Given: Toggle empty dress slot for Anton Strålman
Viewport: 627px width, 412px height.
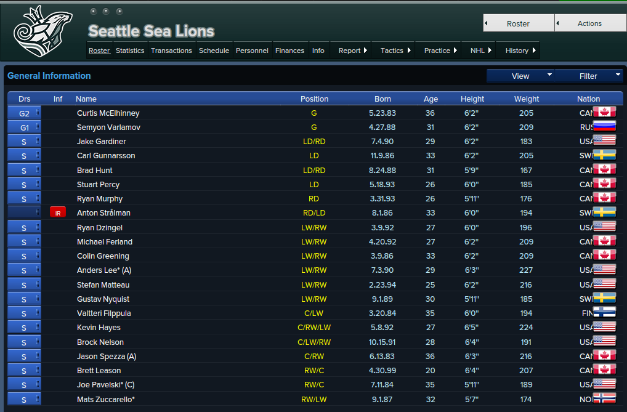Looking at the screenshot, I should [24, 212].
